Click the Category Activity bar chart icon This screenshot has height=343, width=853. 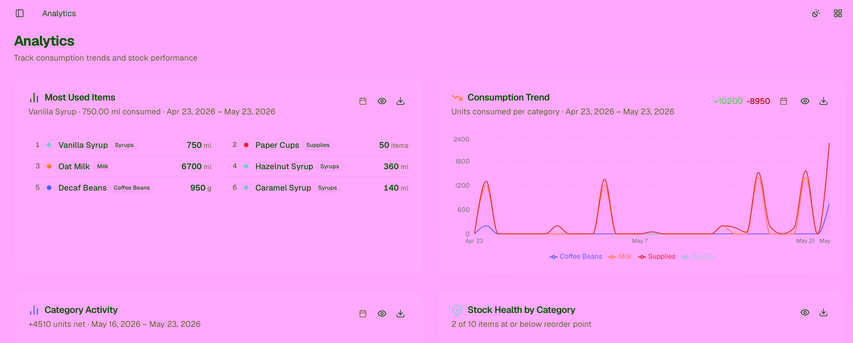34,310
